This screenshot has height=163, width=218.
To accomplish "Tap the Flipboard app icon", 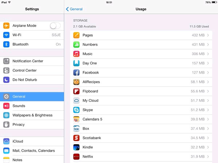I will click(76, 91).
